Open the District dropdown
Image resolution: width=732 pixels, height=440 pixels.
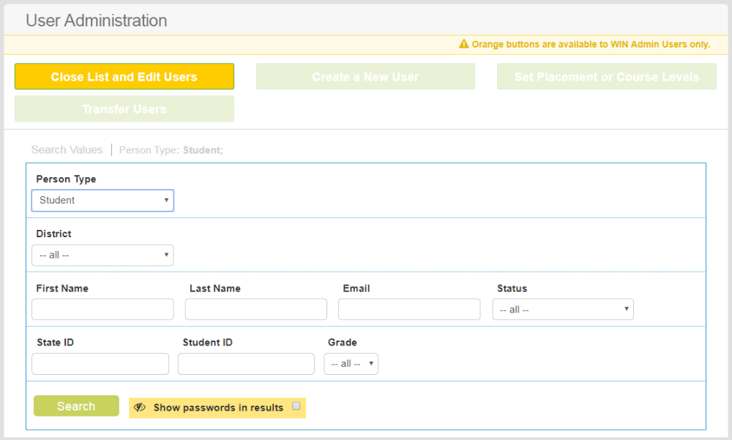[x=102, y=255]
